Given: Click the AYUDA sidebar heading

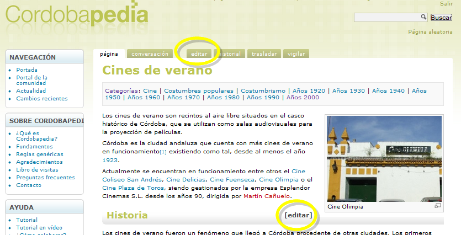Looking at the screenshot, I should point(22,207).
